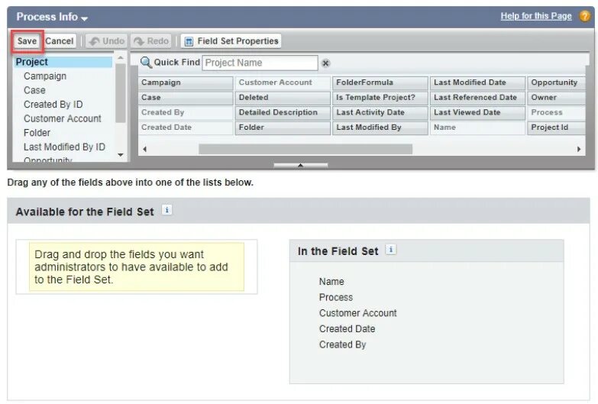Select Project in the object list
This screenshot has width=598, height=404.
tap(63, 62)
